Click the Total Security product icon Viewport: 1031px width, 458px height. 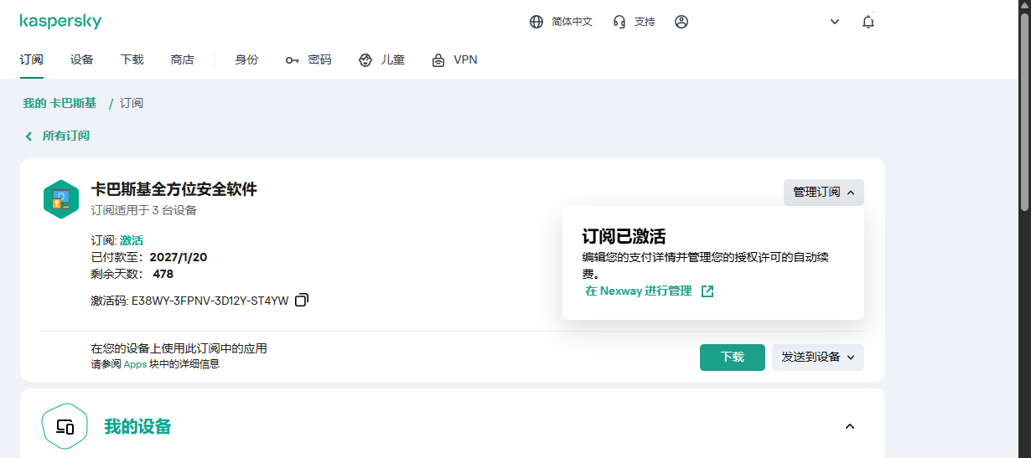point(60,199)
